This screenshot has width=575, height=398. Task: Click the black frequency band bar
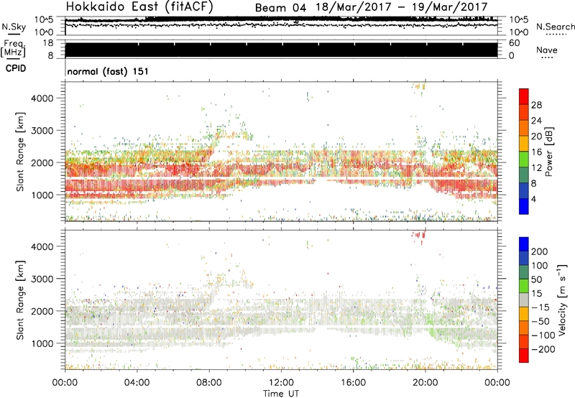tap(281, 50)
